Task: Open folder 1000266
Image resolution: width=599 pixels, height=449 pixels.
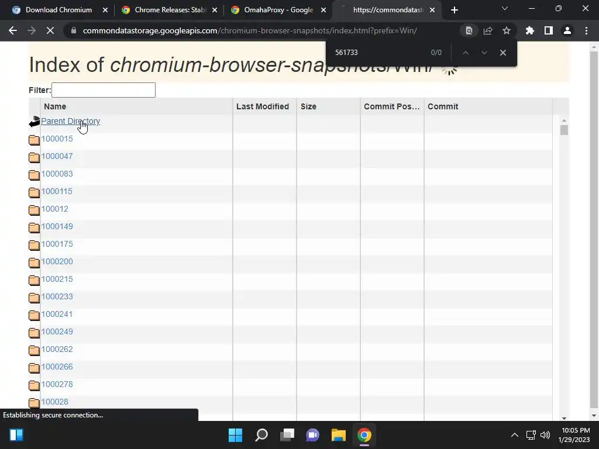Action: pos(57,367)
